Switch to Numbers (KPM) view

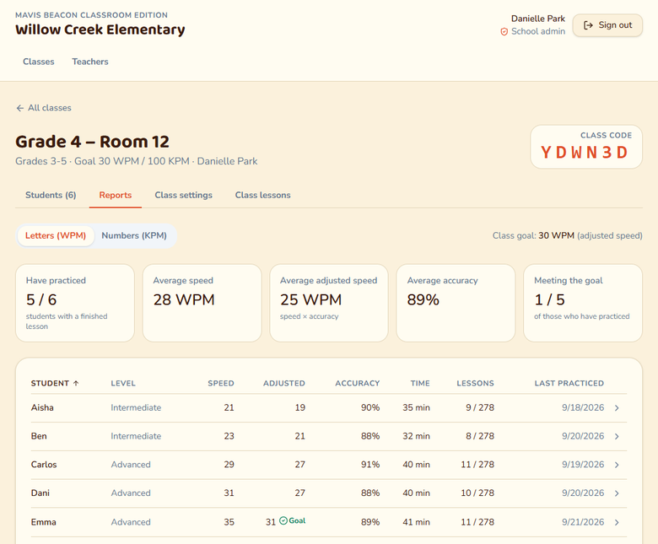134,235
